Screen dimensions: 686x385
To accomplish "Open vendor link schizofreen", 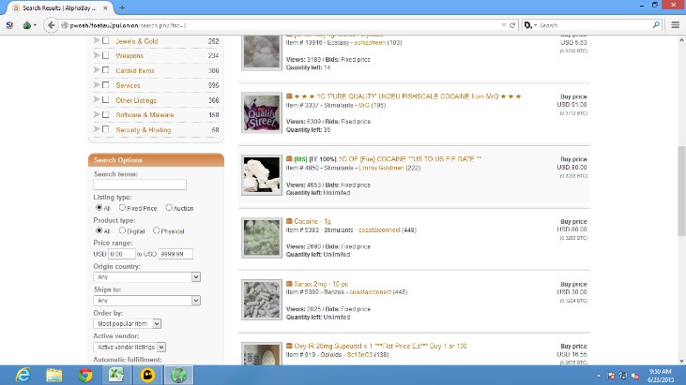I will click(x=370, y=43).
